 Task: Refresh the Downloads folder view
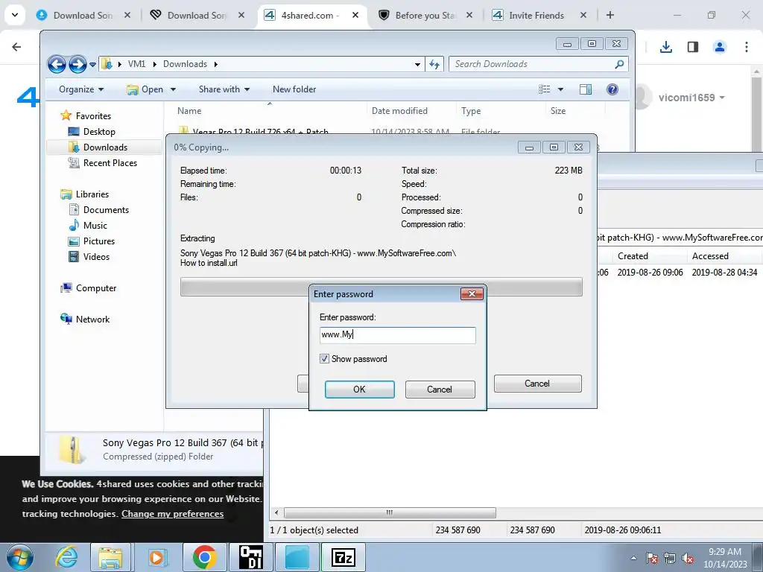coord(434,64)
